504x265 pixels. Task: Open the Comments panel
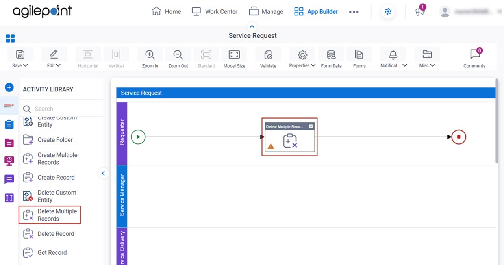pyautogui.click(x=474, y=58)
